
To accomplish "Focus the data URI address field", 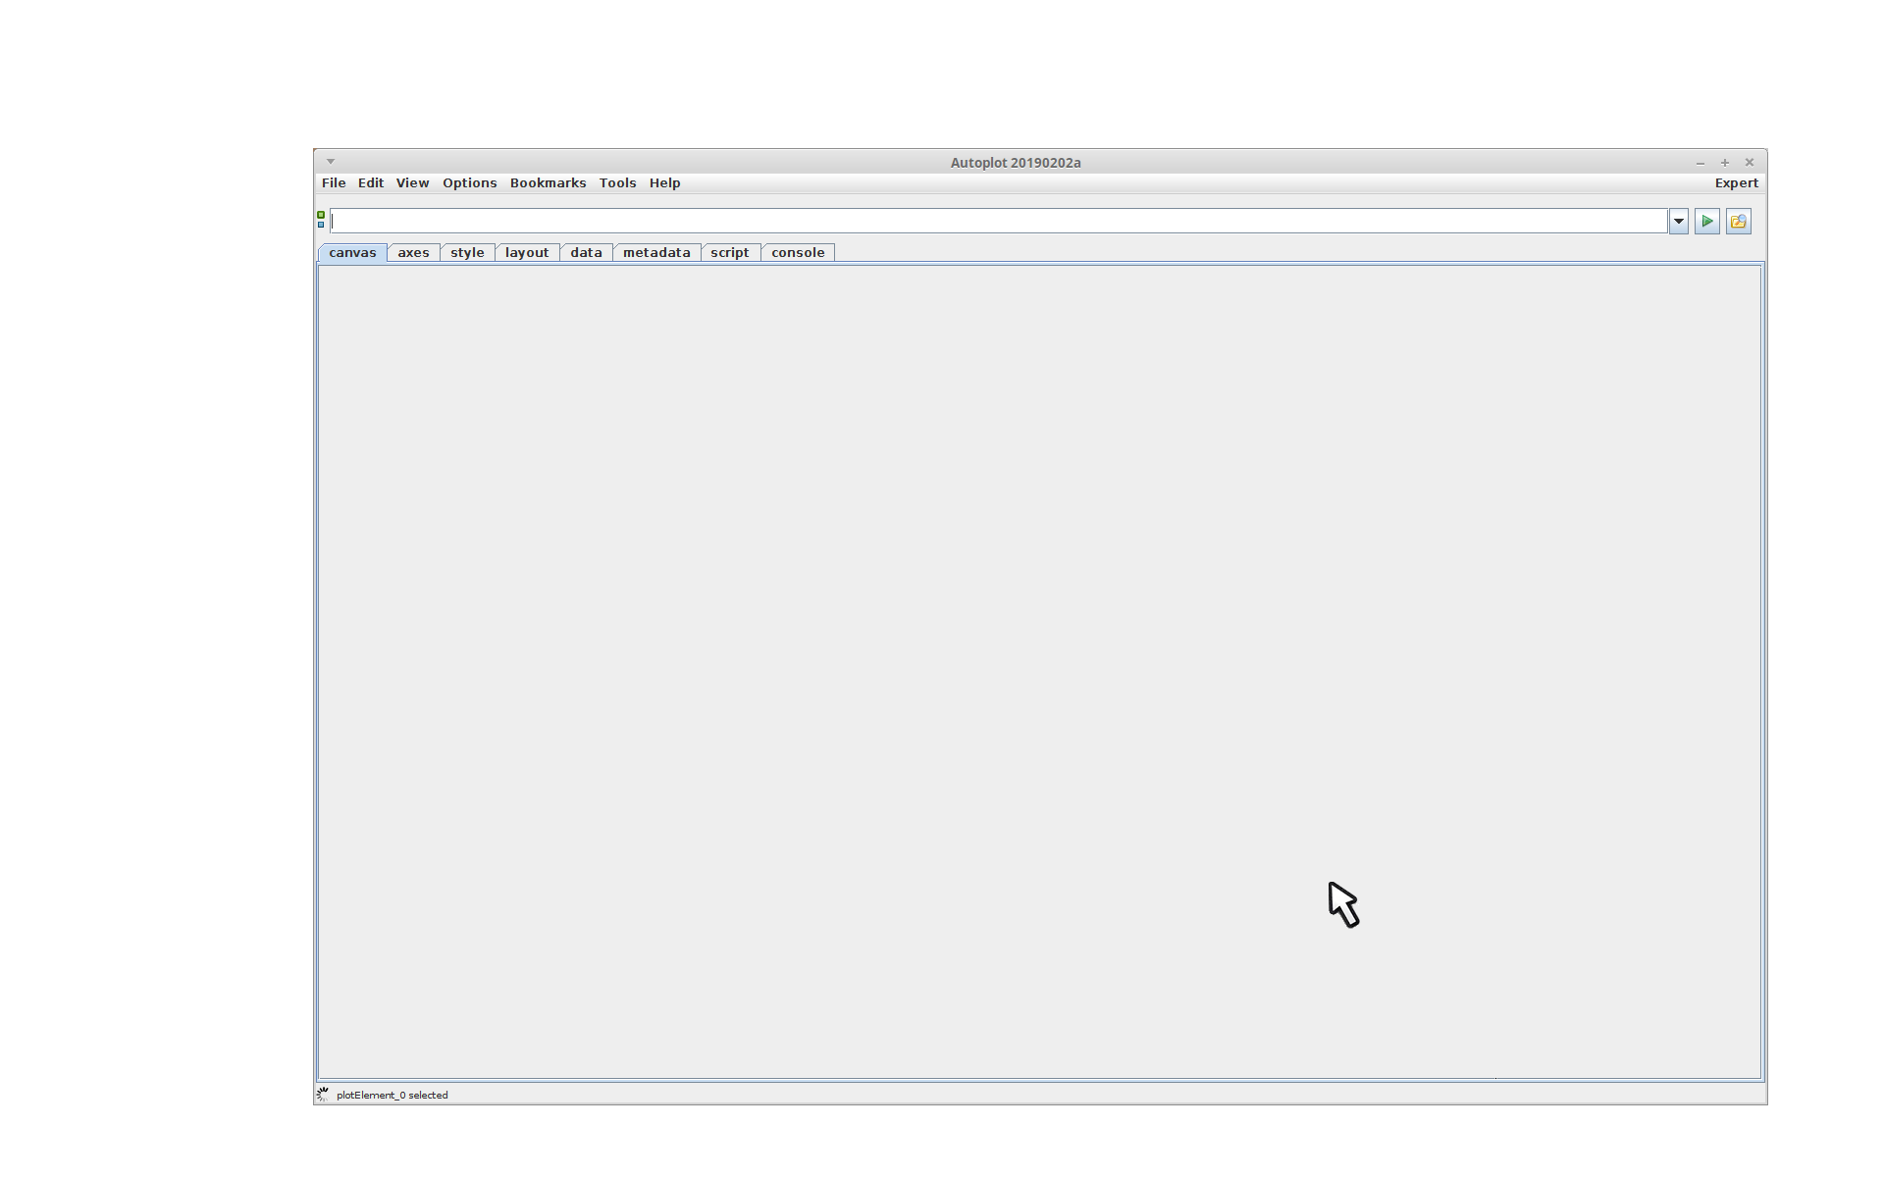I will (x=998, y=222).
